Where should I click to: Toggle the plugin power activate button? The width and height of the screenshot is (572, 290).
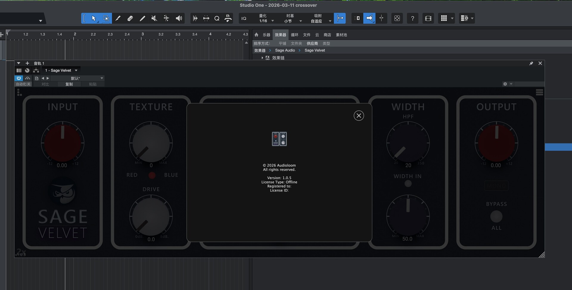pyautogui.click(x=19, y=78)
